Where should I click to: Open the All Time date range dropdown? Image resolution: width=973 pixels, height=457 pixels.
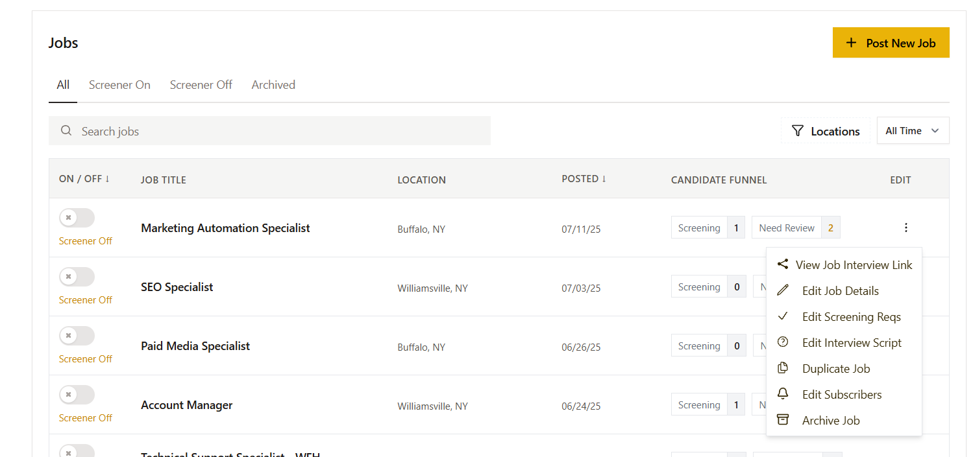click(x=912, y=131)
